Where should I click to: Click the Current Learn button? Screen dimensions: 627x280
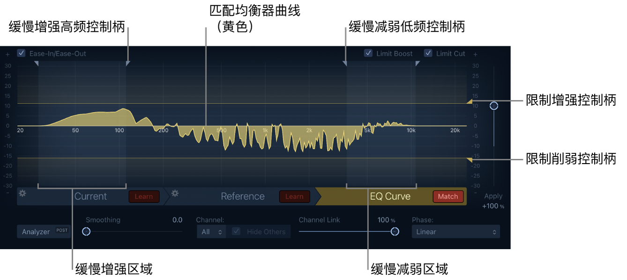(x=144, y=196)
